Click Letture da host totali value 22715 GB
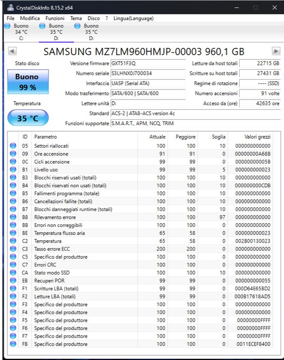The width and height of the screenshot is (284, 360). pyautogui.click(x=260, y=63)
